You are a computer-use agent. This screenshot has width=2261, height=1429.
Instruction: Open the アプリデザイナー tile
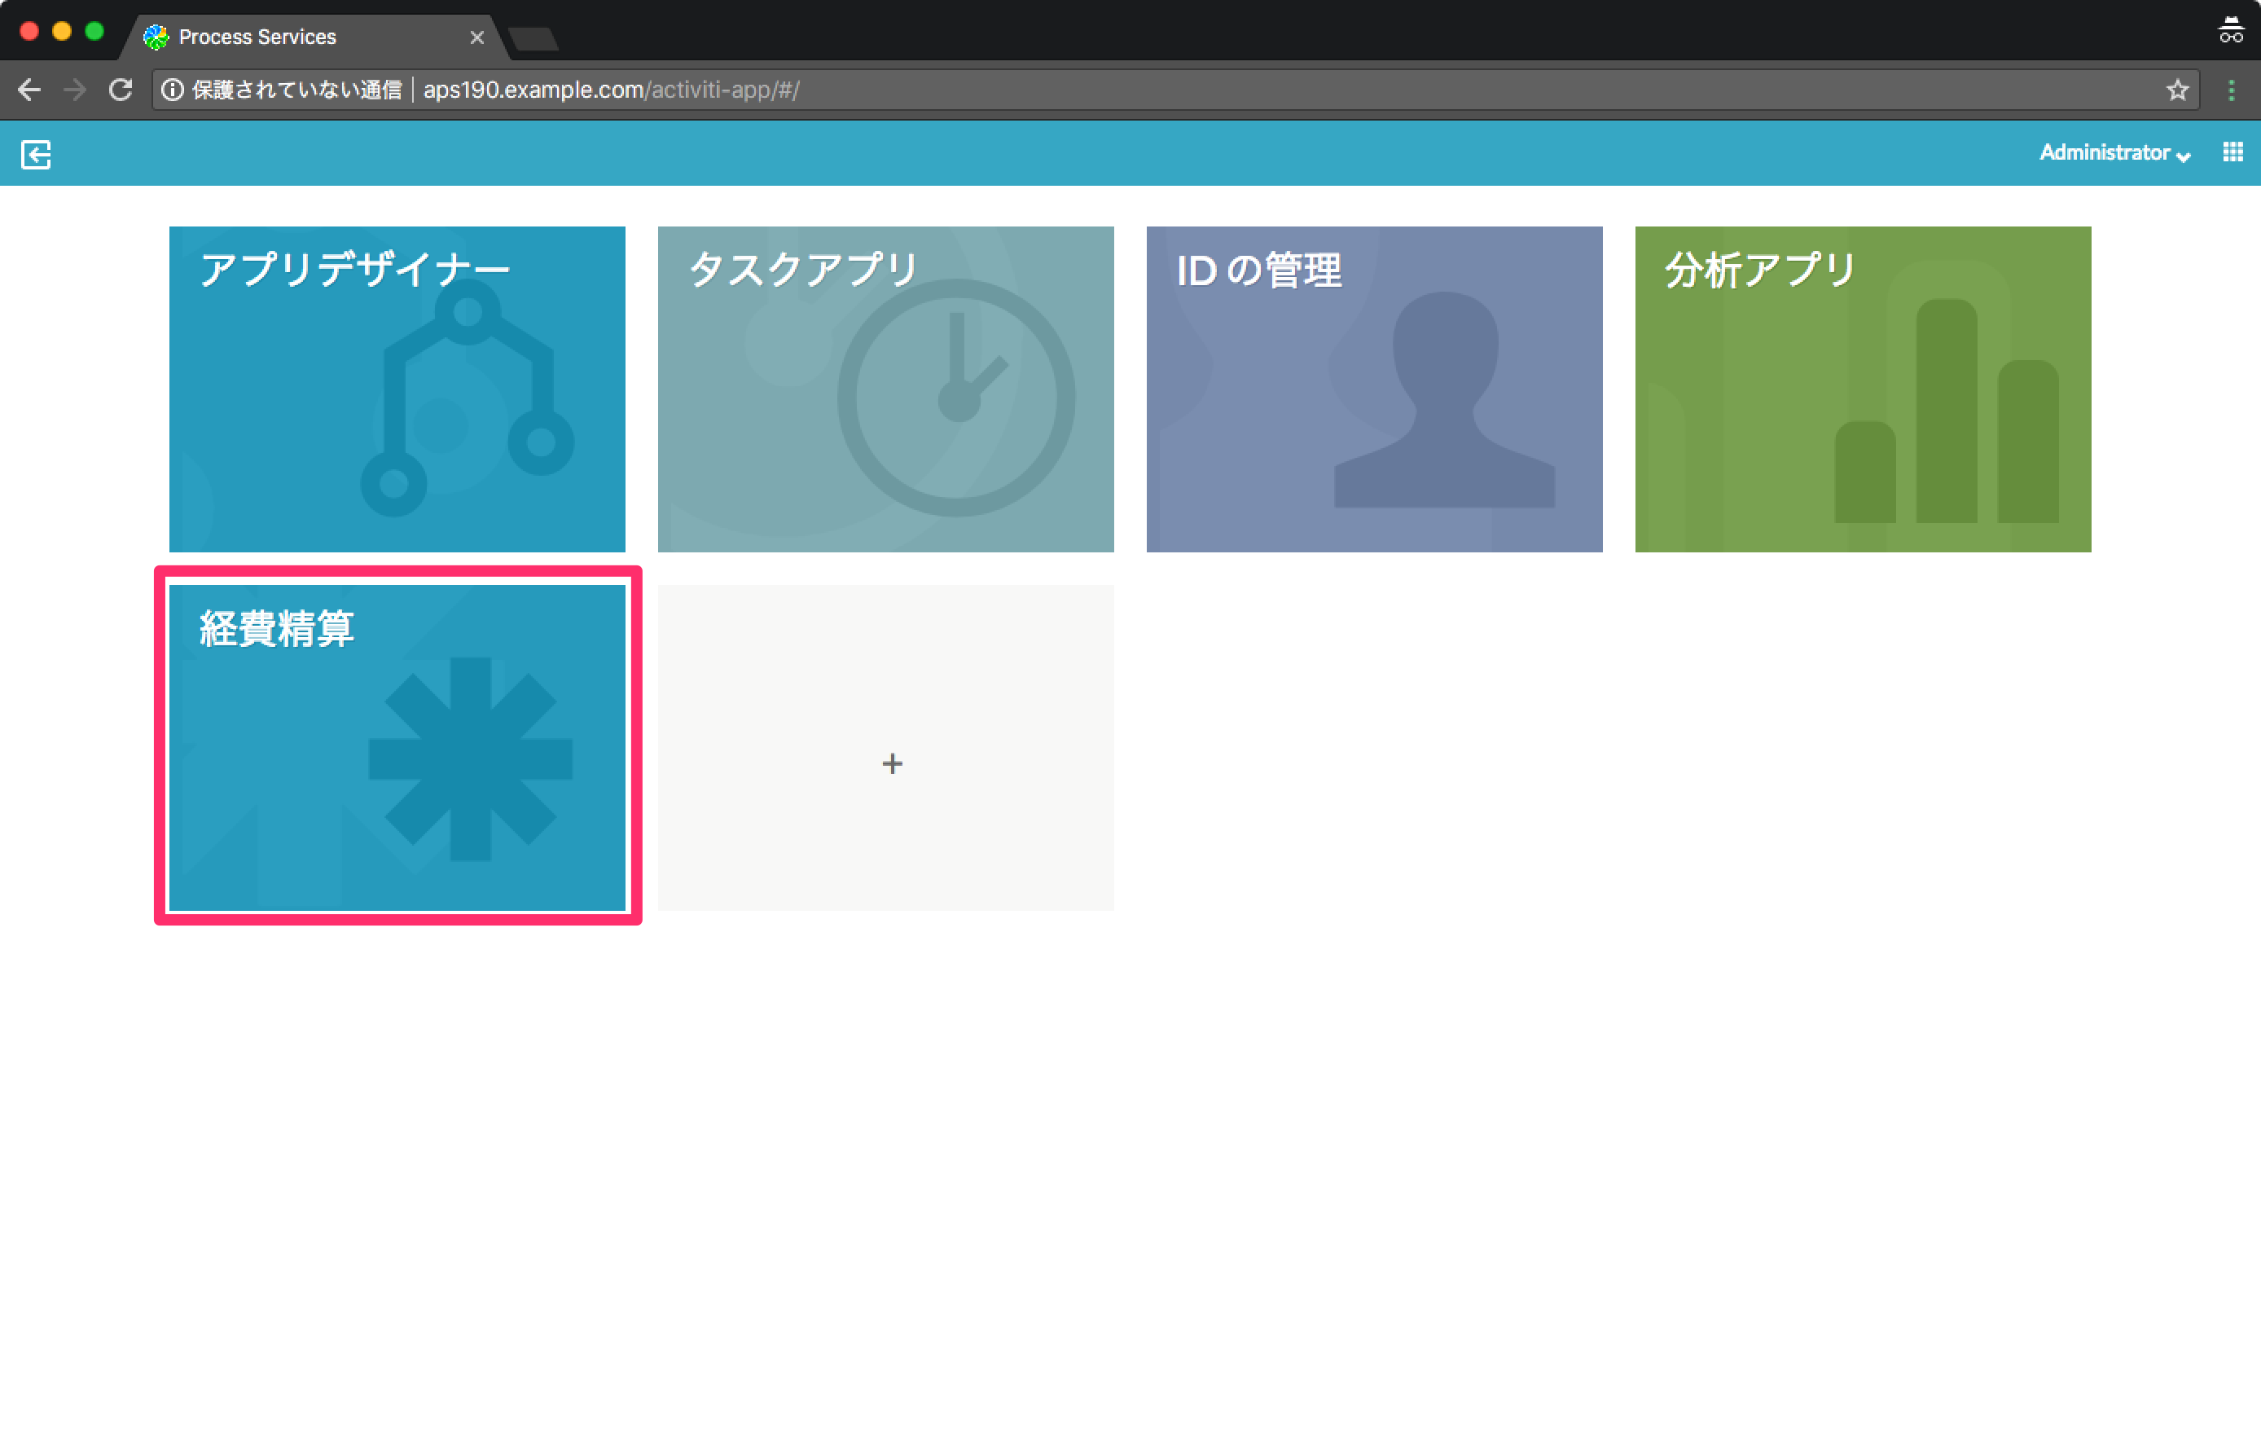click(x=397, y=389)
